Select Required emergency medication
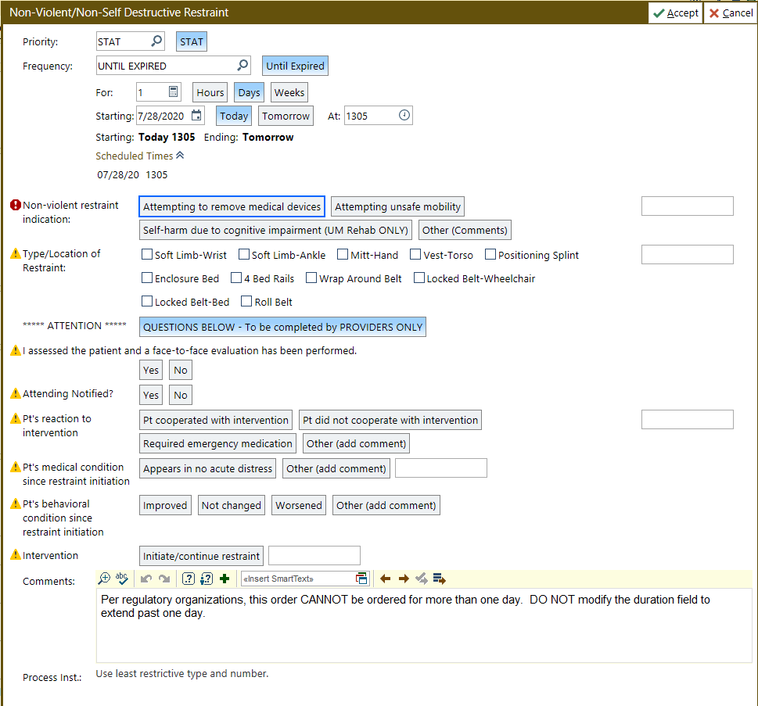Viewport: 758px width, 706px height. [217, 443]
